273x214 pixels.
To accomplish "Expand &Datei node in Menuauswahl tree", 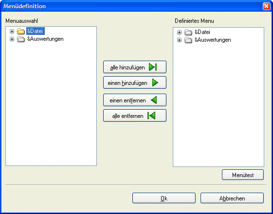I will click(x=12, y=31).
